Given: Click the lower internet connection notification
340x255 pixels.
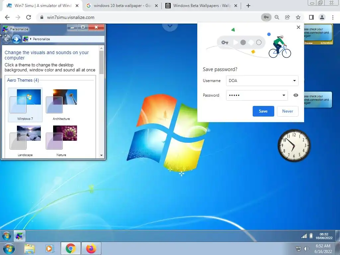Looking at the screenshot, I should (x=318, y=100).
